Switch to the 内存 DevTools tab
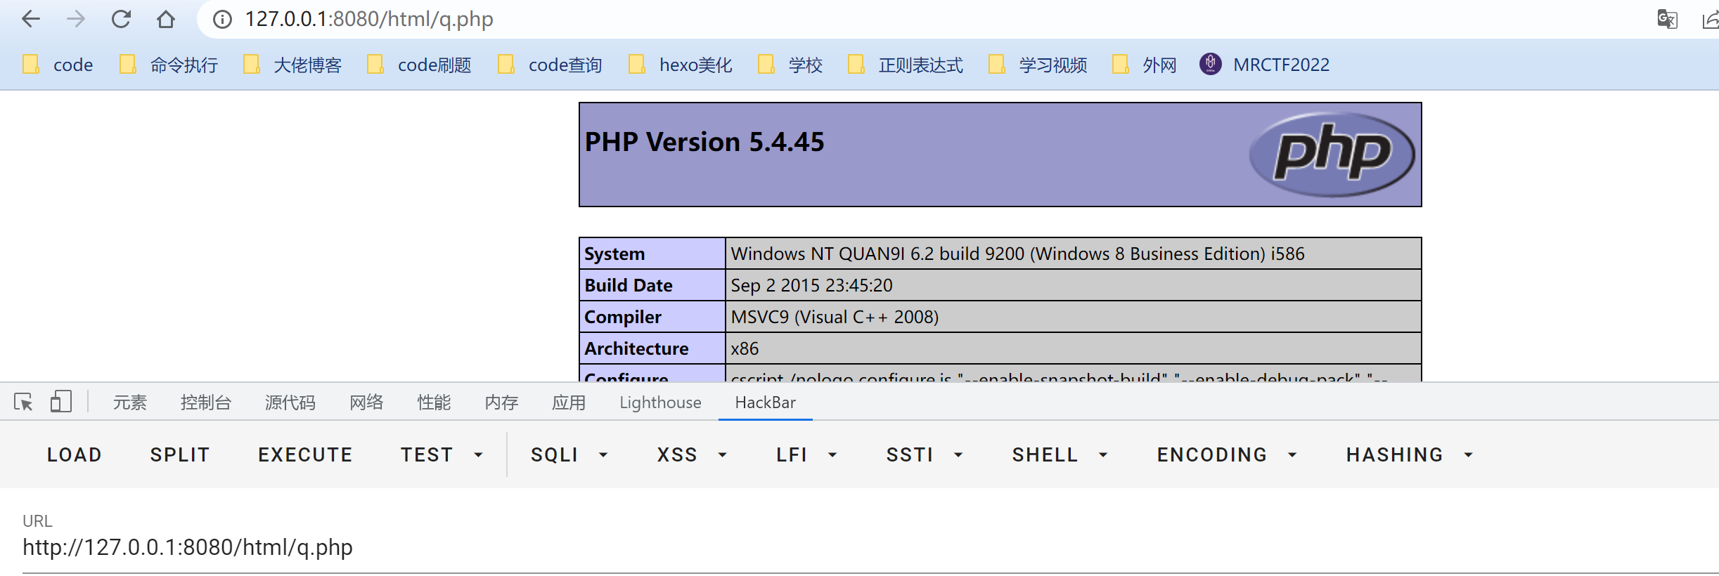The width and height of the screenshot is (1719, 576). click(501, 402)
